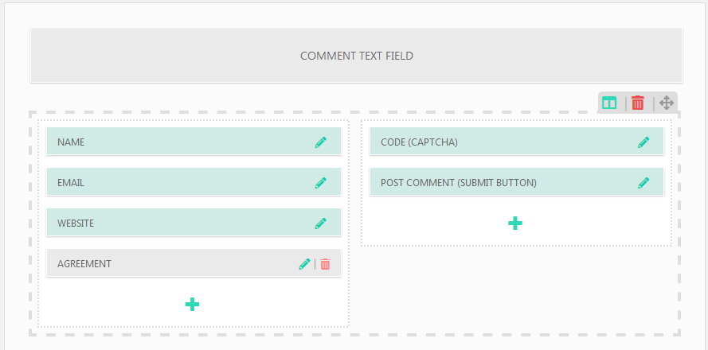Add a new field to left column
708x350 pixels.
pyautogui.click(x=192, y=304)
